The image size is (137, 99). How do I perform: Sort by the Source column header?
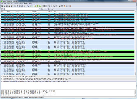23,12
